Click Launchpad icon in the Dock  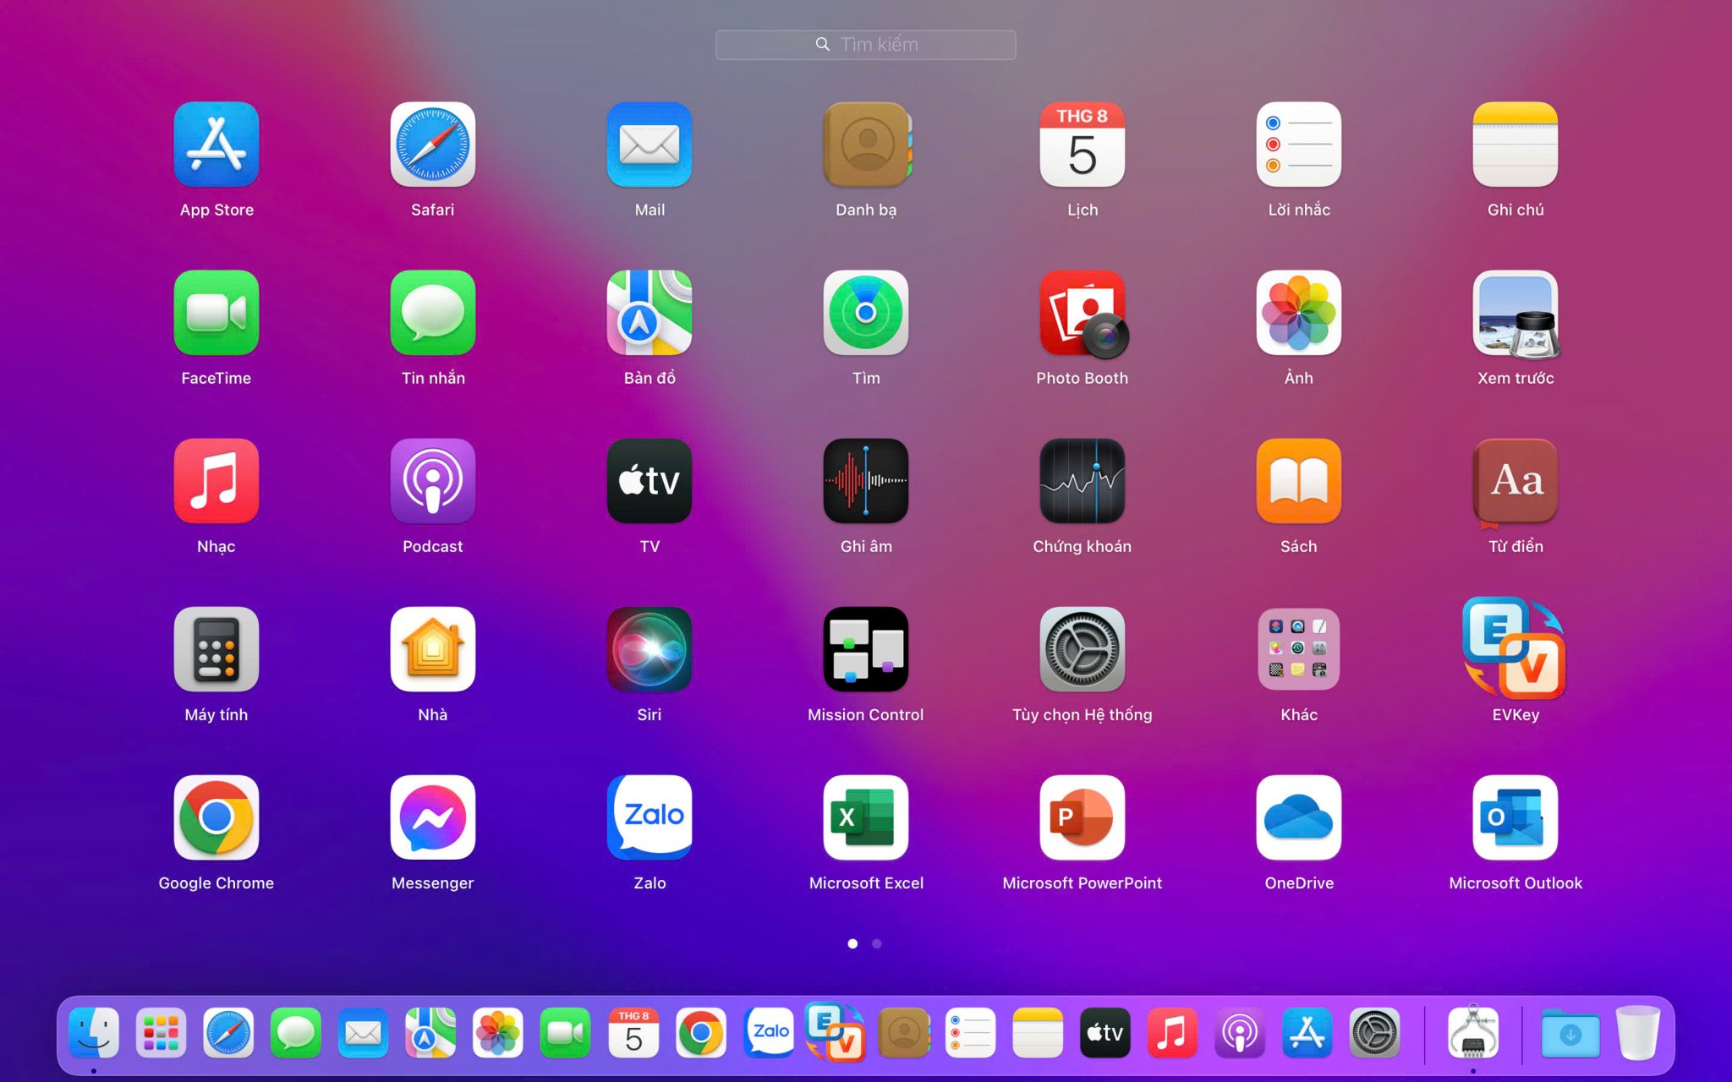tap(161, 1032)
